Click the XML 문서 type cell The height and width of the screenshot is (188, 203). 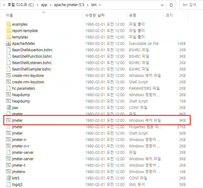point(137,185)
